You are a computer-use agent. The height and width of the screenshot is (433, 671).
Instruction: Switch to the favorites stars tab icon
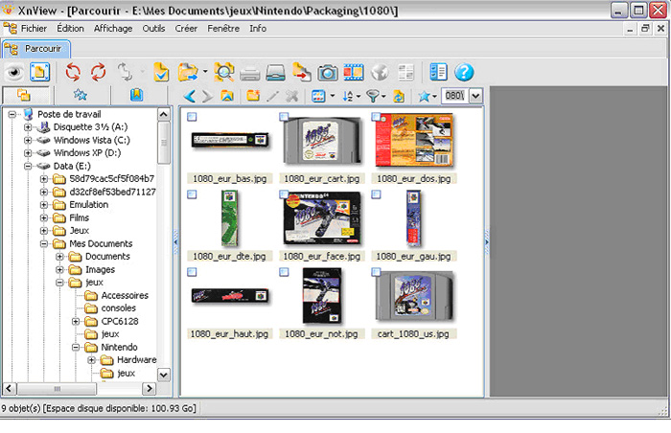[80, 95]
